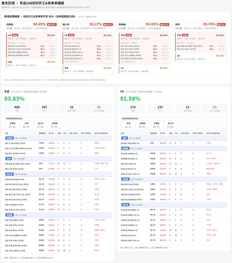The height and width of the screenshot is (263, 232).
Task: Click the 专送 93.55% sub-card value
Action: [107, 68]
